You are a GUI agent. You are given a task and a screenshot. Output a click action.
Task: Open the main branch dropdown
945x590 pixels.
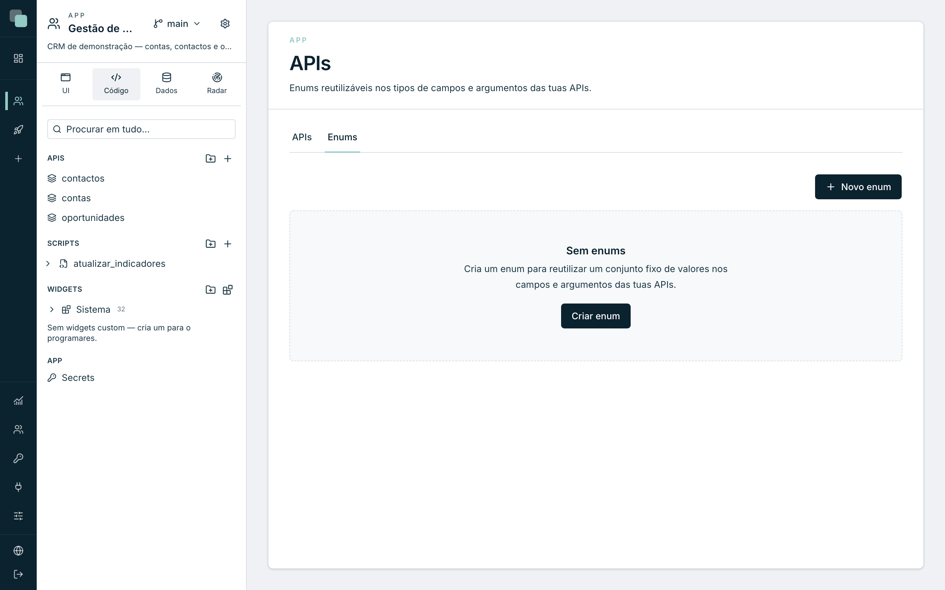tap(177, 24)
